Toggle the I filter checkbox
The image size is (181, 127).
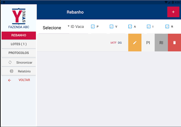(148, 26)
